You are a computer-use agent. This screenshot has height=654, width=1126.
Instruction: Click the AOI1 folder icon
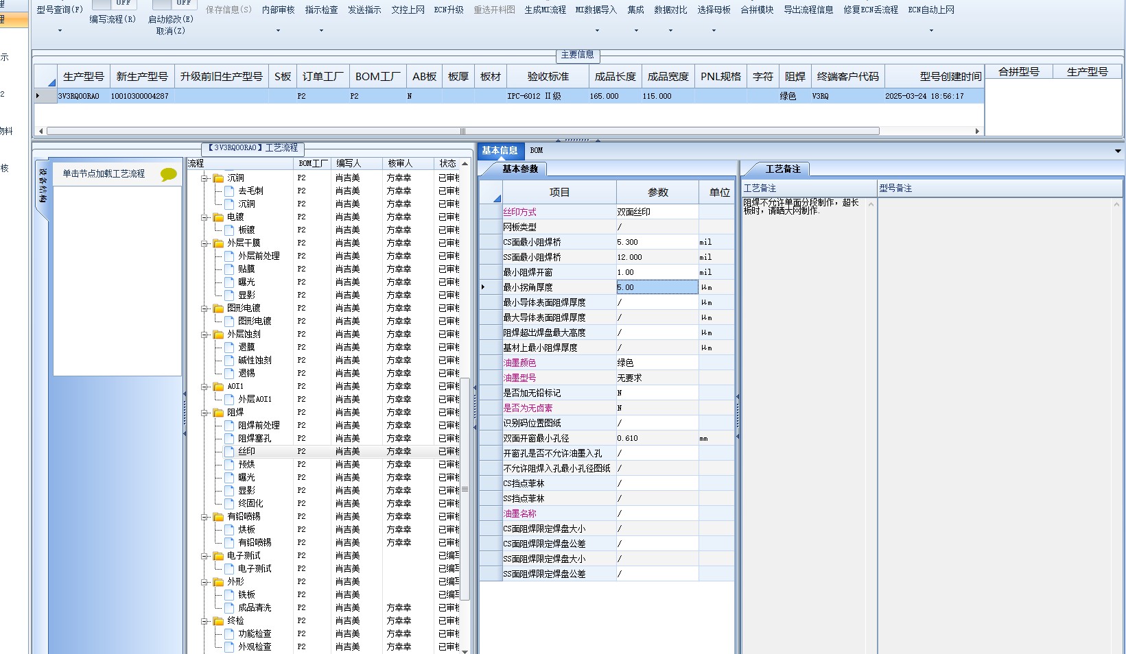(218, 387)
